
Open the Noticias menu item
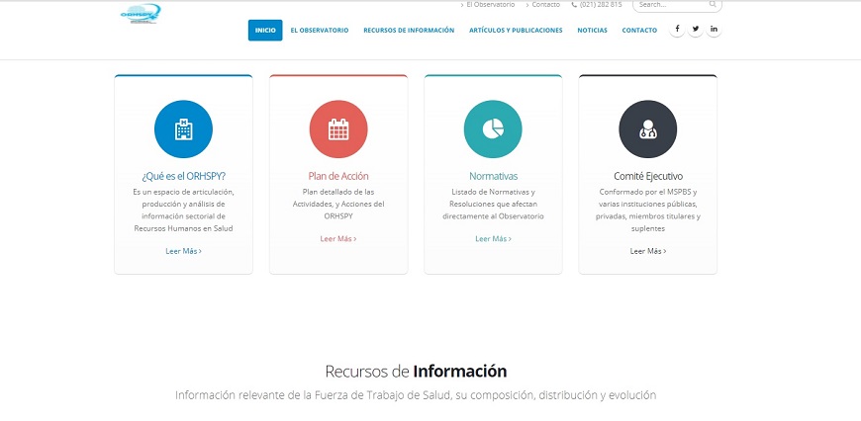point(592,31)
